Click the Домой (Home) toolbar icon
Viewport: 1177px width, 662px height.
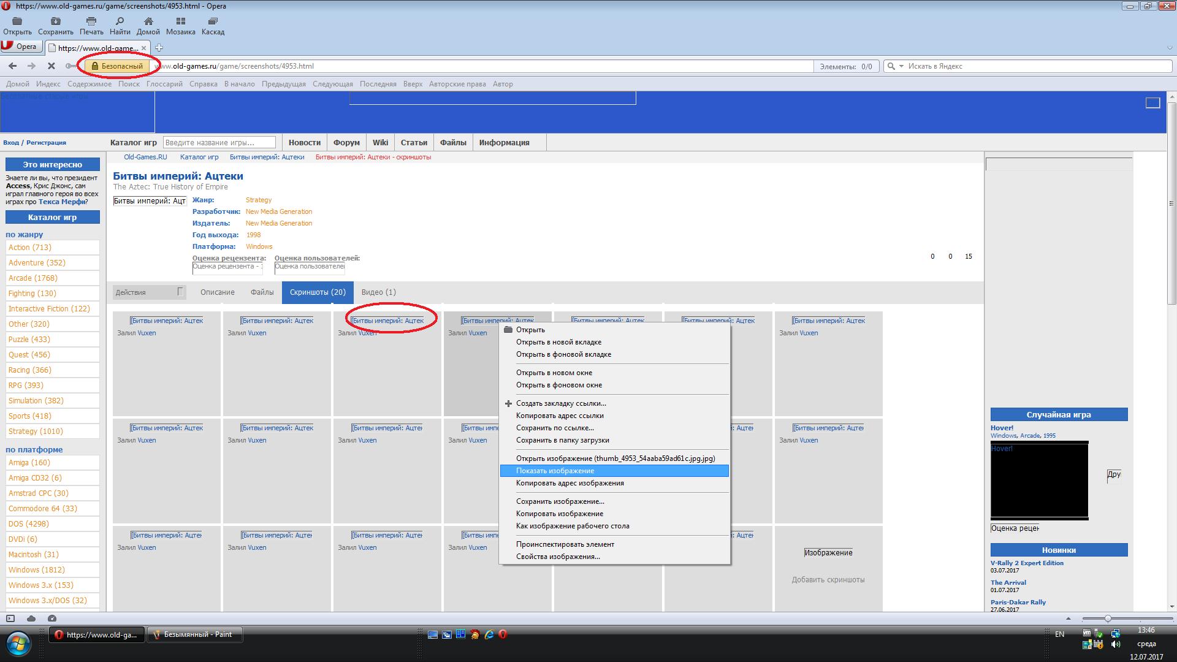148,21
